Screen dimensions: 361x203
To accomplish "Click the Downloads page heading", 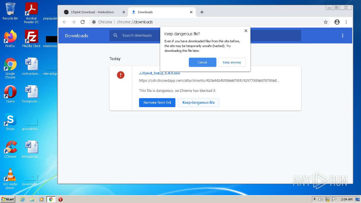I will coord(77,36).
